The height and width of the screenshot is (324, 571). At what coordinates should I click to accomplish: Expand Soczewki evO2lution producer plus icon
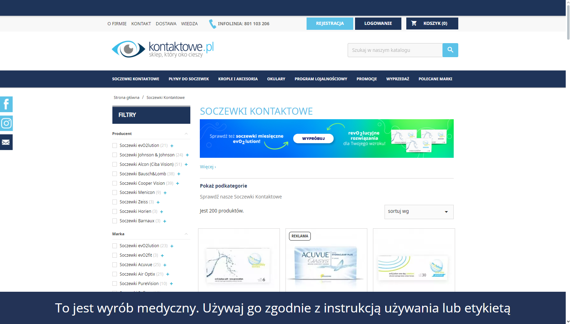pyautogui.click(x=172, y=146)
